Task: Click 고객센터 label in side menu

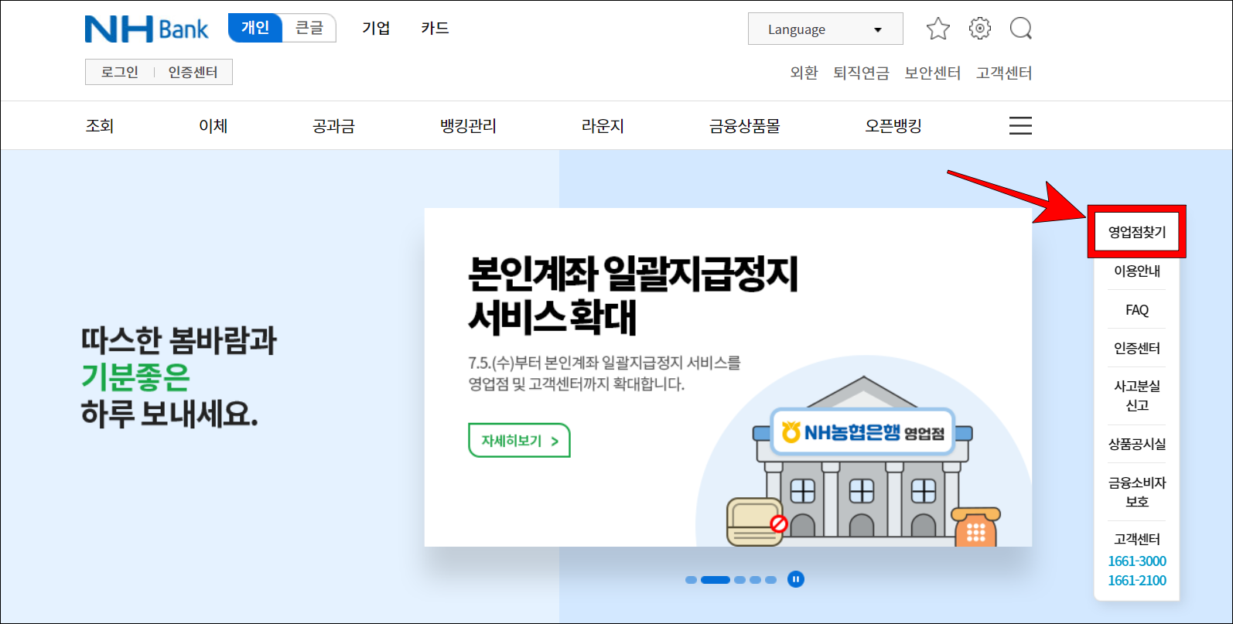Action: (1136, 539)
